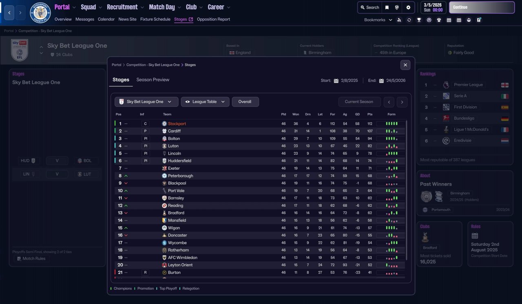Close the Stages dialog

(x=405, y=65)
